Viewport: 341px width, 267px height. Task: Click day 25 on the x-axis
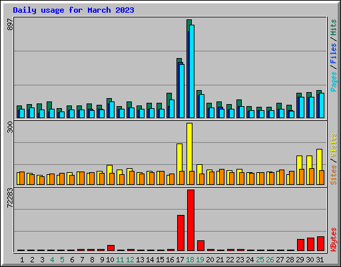tap(260, 260)
